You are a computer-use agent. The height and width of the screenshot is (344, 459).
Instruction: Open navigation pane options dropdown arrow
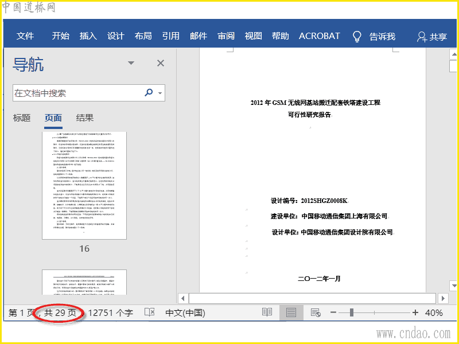pos(131,63)
